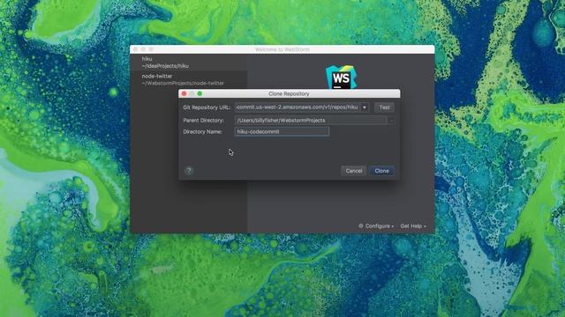Edit the Directory Name field
Screen dimensions: 565x317
point(282,131)
